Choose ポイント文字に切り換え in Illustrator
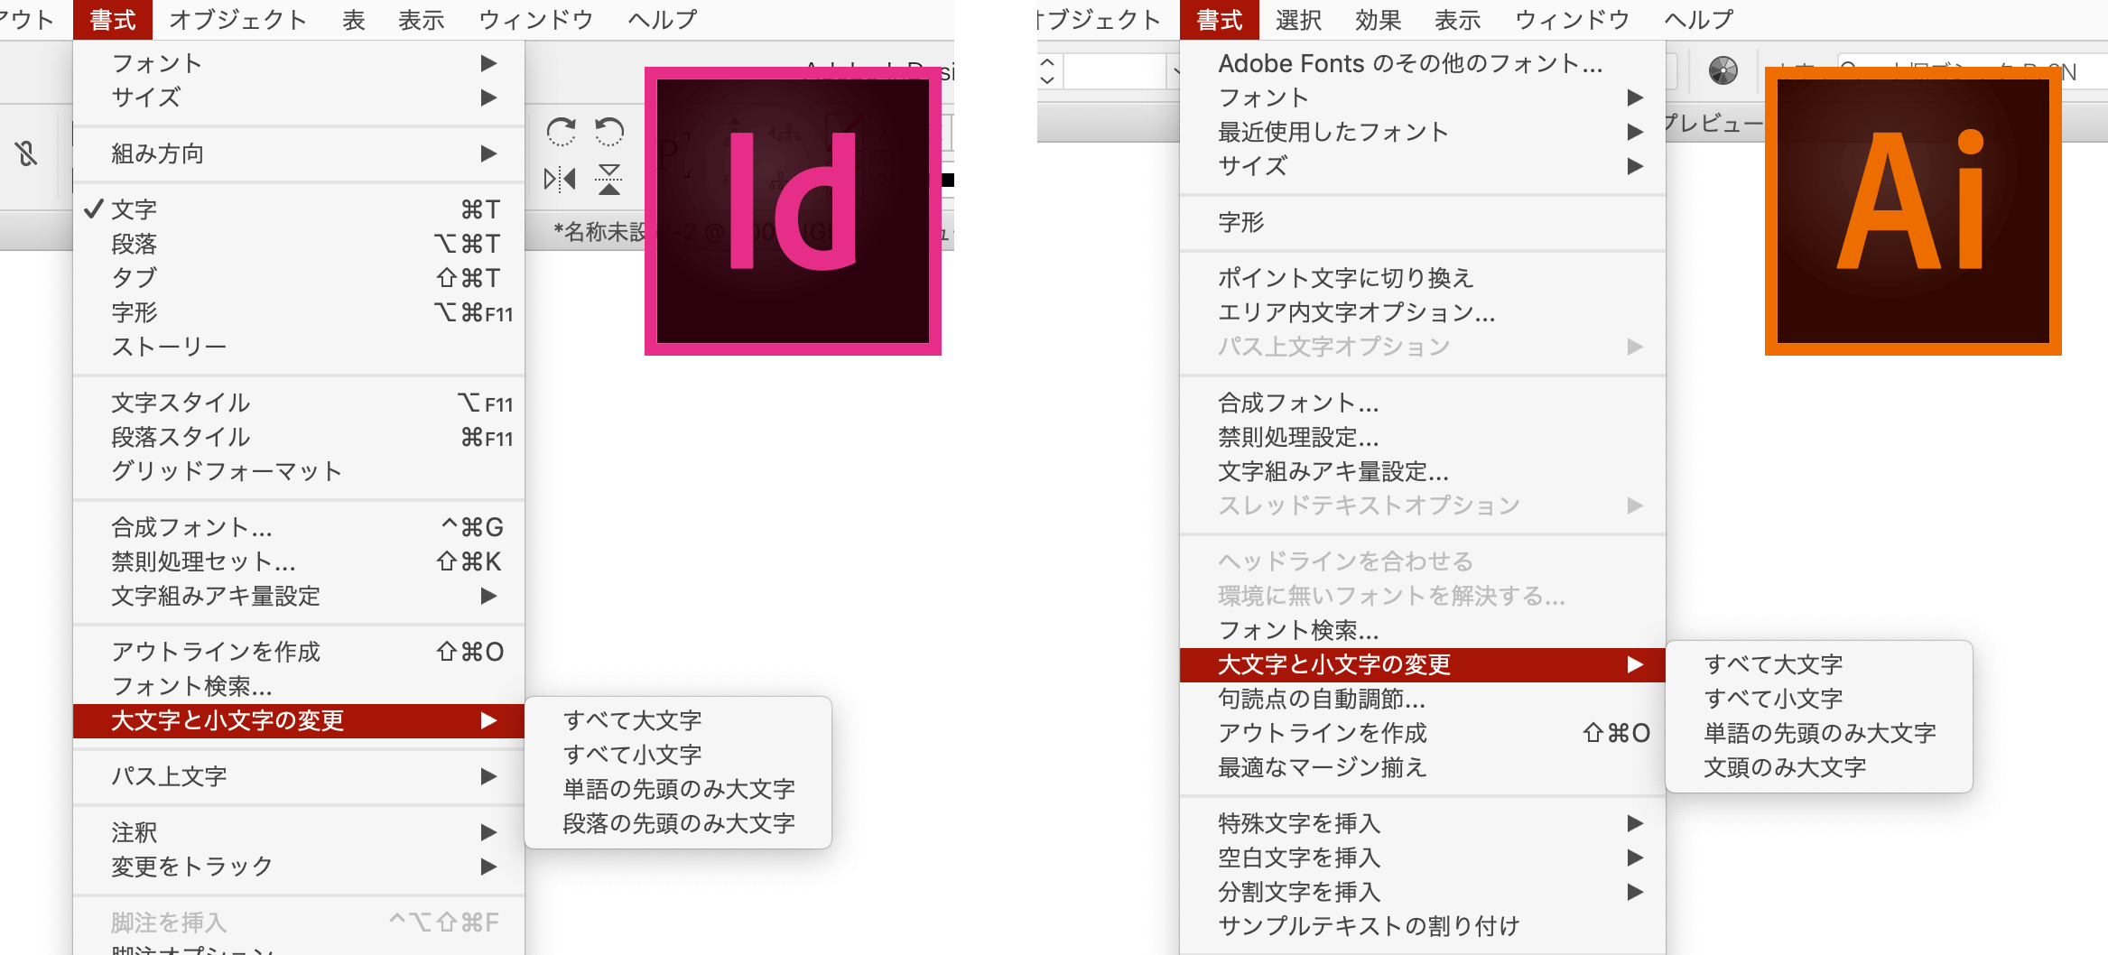 coord(1423,278)
